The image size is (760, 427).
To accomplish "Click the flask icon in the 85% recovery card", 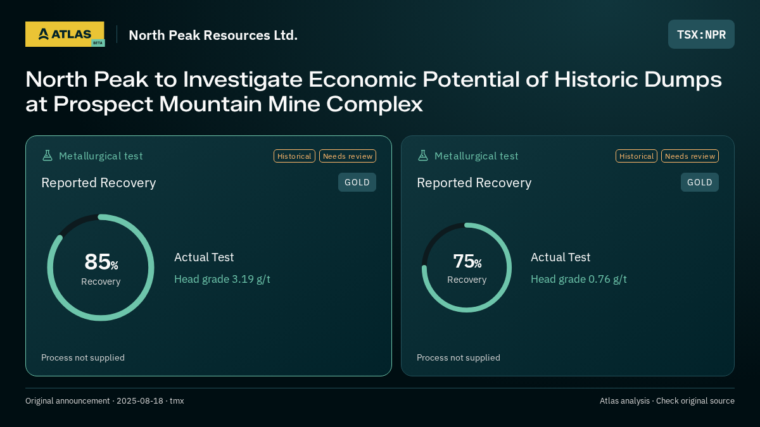I will click(47, 156).
